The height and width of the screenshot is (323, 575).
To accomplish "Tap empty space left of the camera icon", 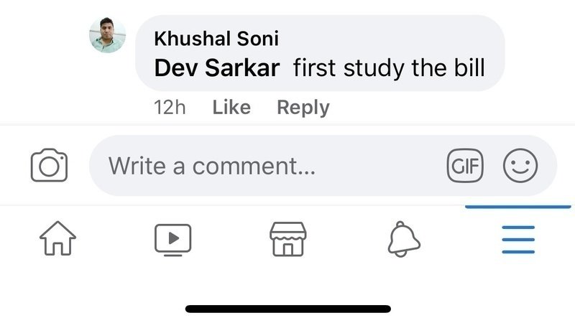I will (x=13, y=166).
